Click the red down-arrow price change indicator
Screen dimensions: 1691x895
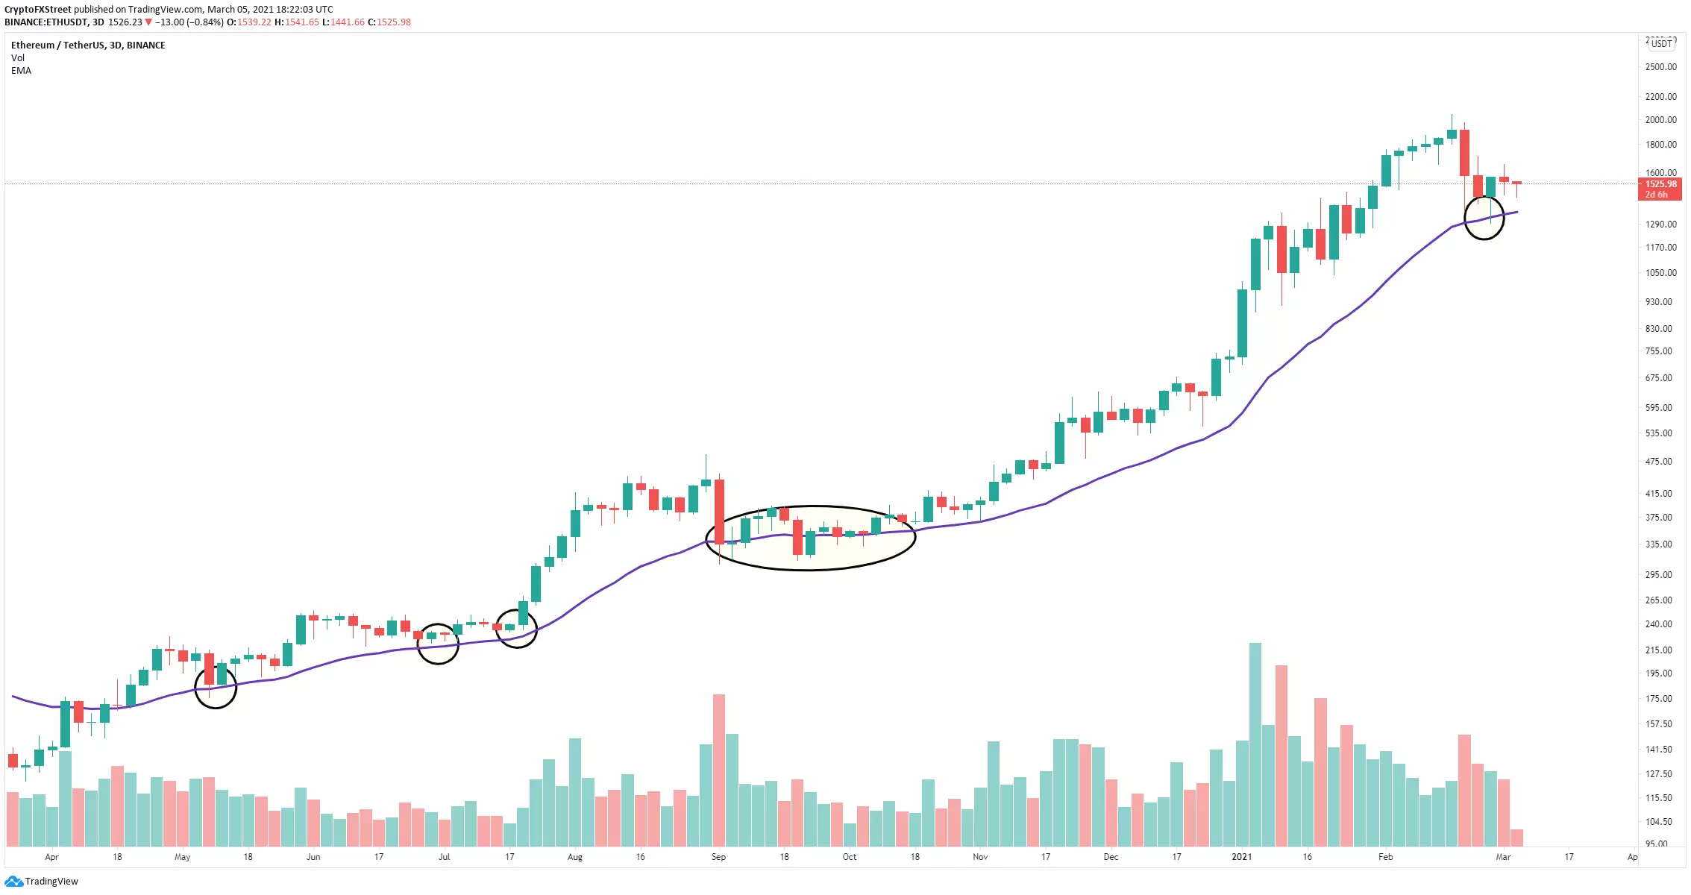point(148,22)
